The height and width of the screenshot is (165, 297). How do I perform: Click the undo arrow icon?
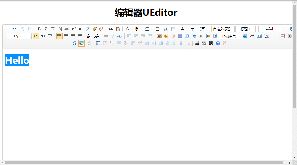click(23, 29)
